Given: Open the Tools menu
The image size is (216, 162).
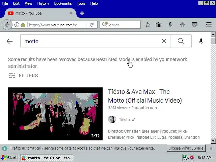Looking at the screenshot, I should (81, 3).
